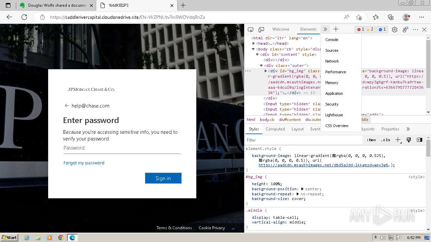The height and width of the screenshot is (242, 431).
Task: Collapse the div class="outer" node
Action: click(261, 66)
